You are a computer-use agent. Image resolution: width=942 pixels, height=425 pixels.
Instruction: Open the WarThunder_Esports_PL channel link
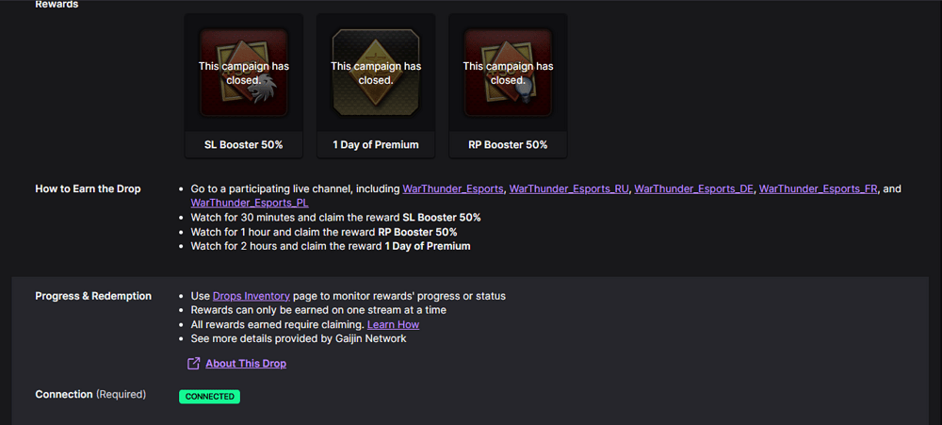click(x=250, y=204)
